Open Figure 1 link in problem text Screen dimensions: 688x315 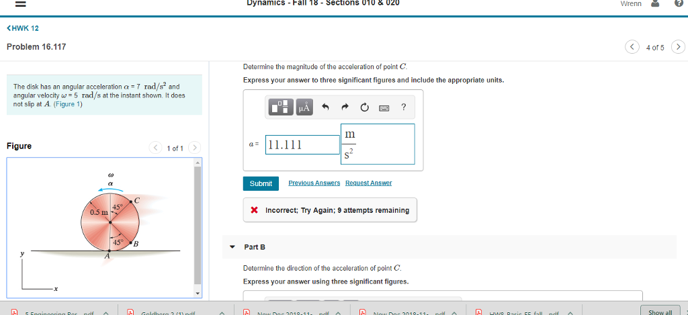[x=68, y=105]
